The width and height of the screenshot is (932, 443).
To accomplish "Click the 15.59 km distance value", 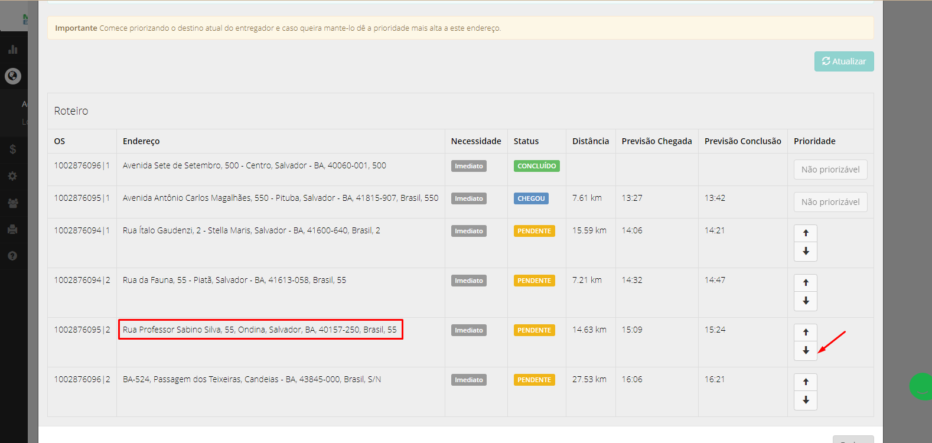I will [x=589, y=230].
